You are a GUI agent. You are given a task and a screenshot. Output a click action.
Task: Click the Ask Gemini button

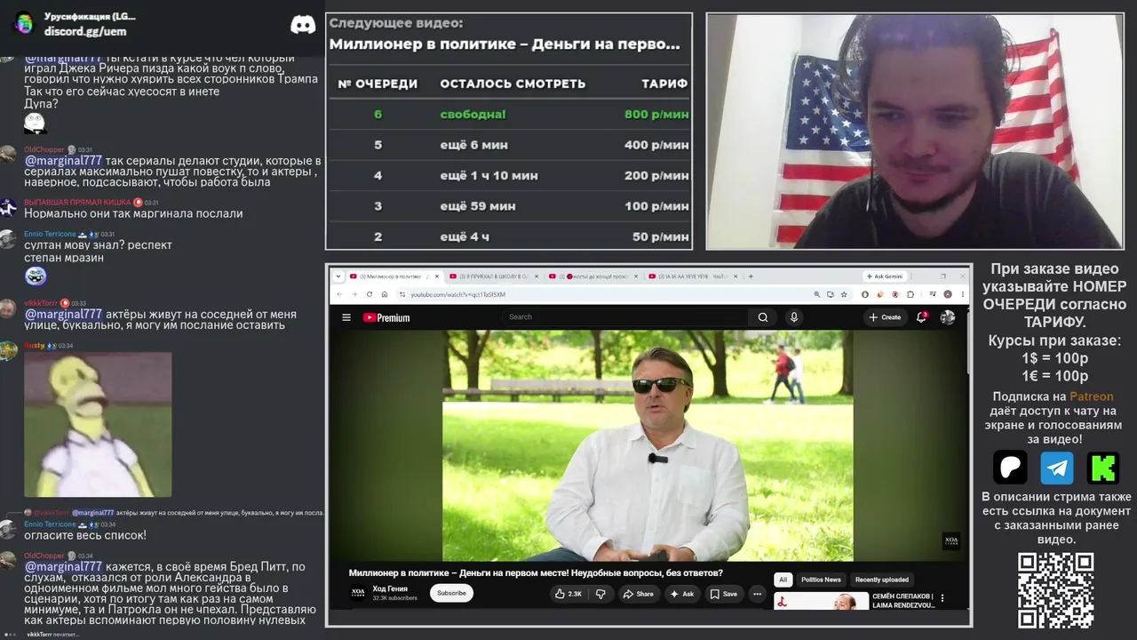click(x=884, y=276)
